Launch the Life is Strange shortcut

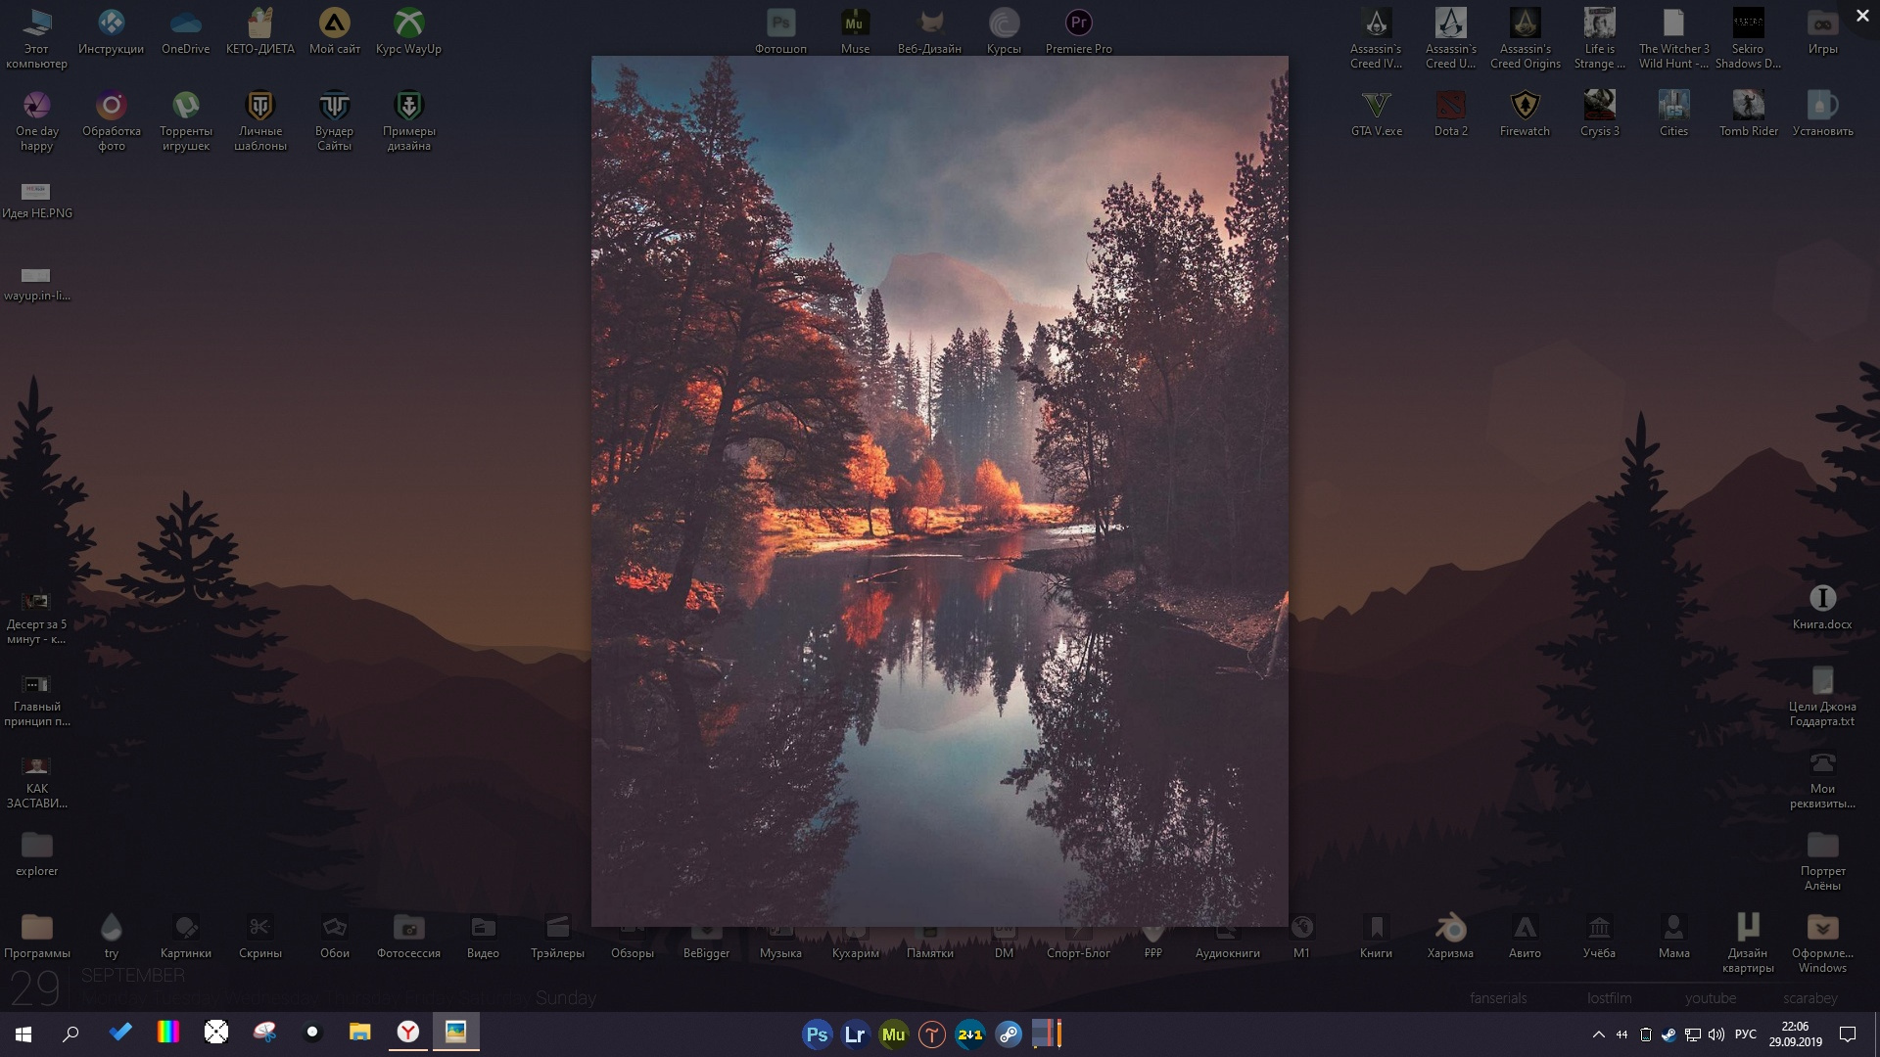(x=1599, y=37)
